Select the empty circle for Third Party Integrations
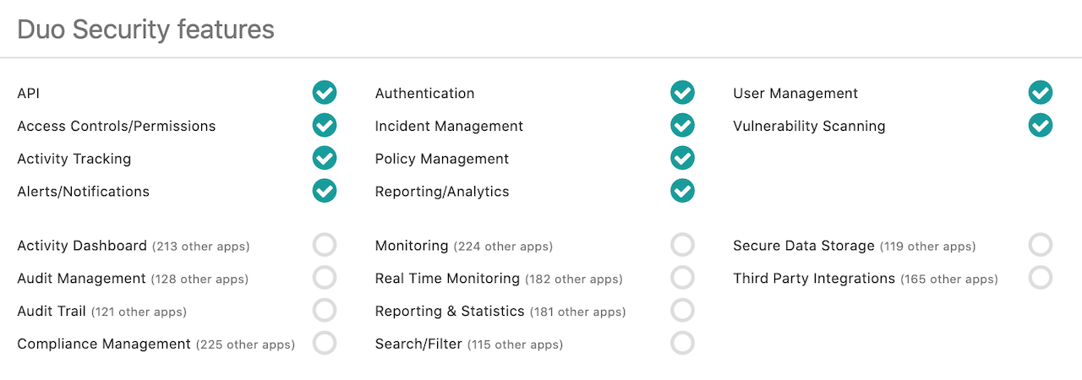This screenshot has width=1082, height=380. 1041,278
